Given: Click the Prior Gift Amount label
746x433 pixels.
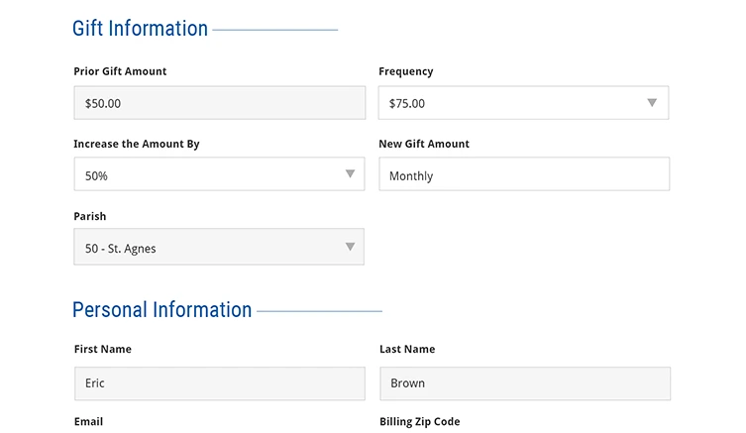Looking at the screenshot, I should (120, 71).
